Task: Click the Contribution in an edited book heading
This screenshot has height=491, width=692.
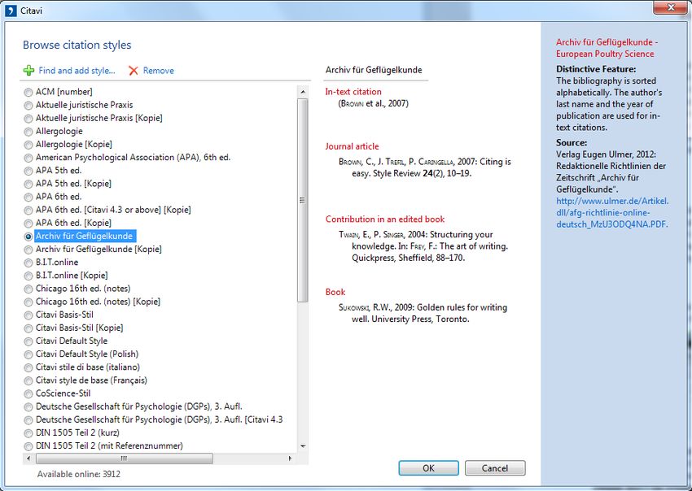Action: pos(385,219)
